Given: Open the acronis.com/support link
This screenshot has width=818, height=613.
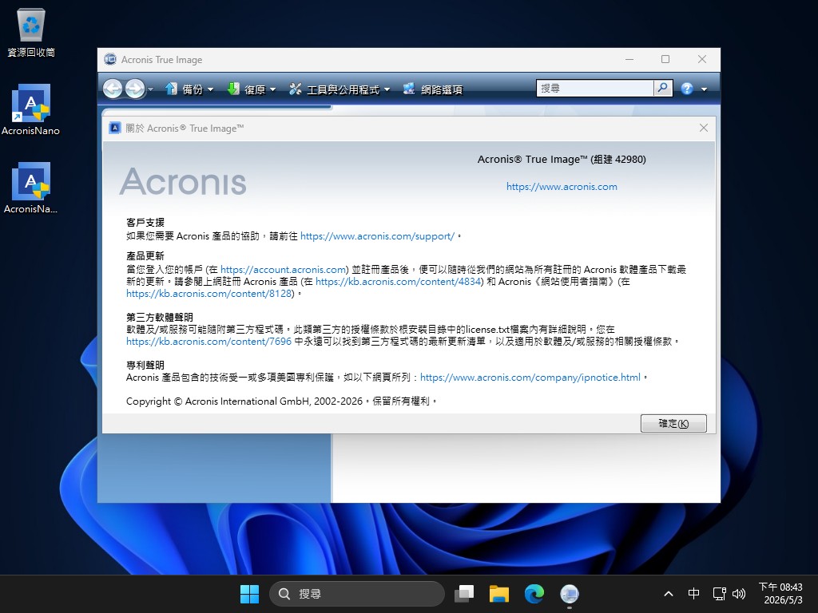Looking at the screenshot, I should [x=377, y=236].
